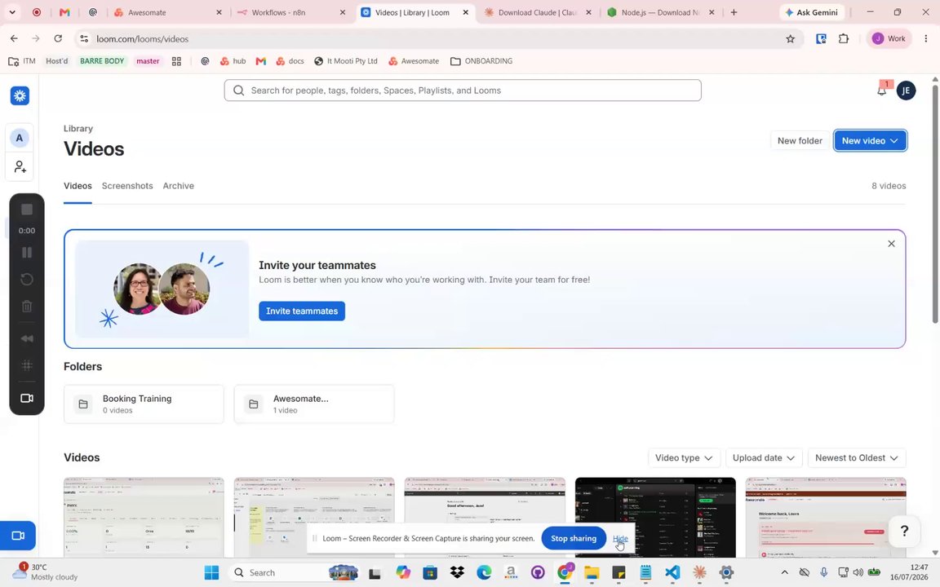This screenshot has width=940, height=587.
Task: Open the New video dropdown
Action: [x=870, y=141]
